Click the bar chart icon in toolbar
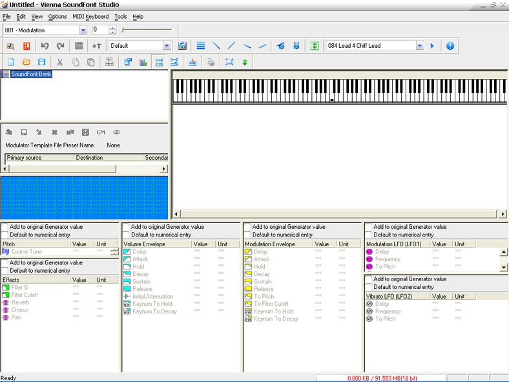 (x=143, y=62)
